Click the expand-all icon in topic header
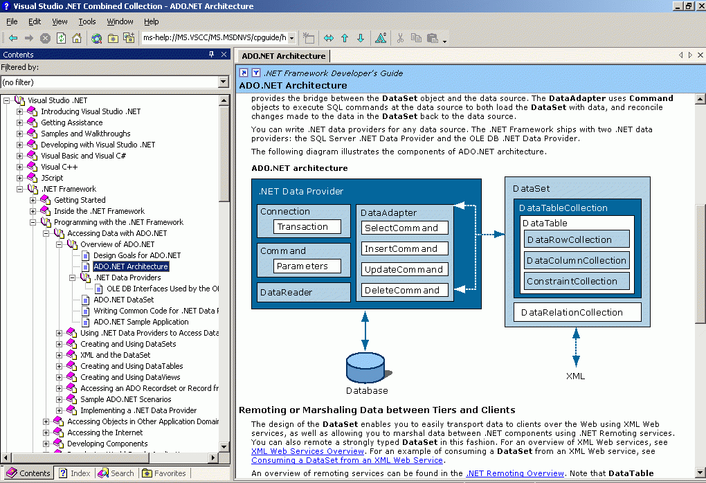706x483 pixels. click(x=244, y=73)
